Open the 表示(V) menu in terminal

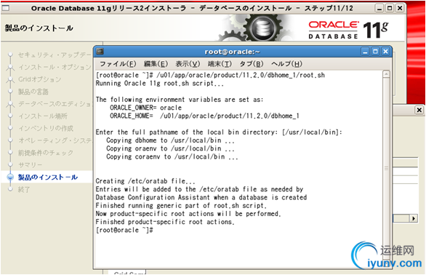click(x=188, y=64)
